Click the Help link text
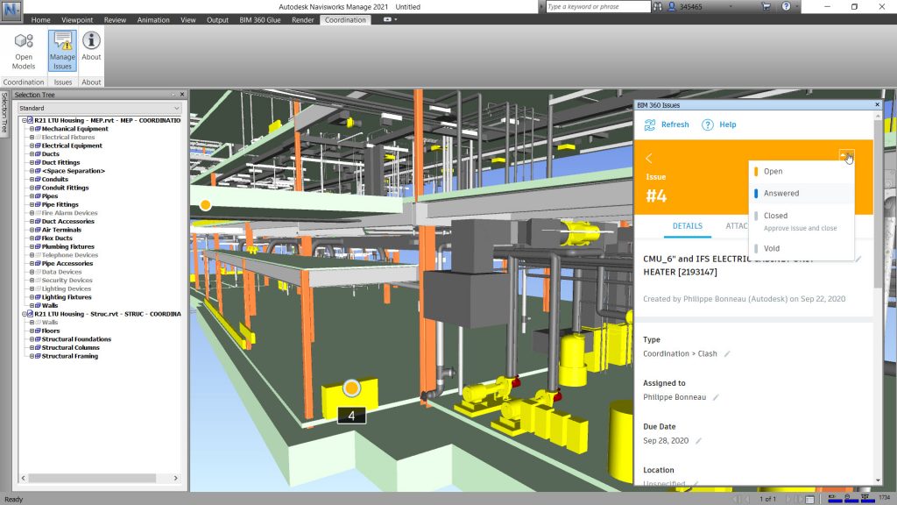The height and width of the screenshot is (505, 897). click(x=728, y=124)
